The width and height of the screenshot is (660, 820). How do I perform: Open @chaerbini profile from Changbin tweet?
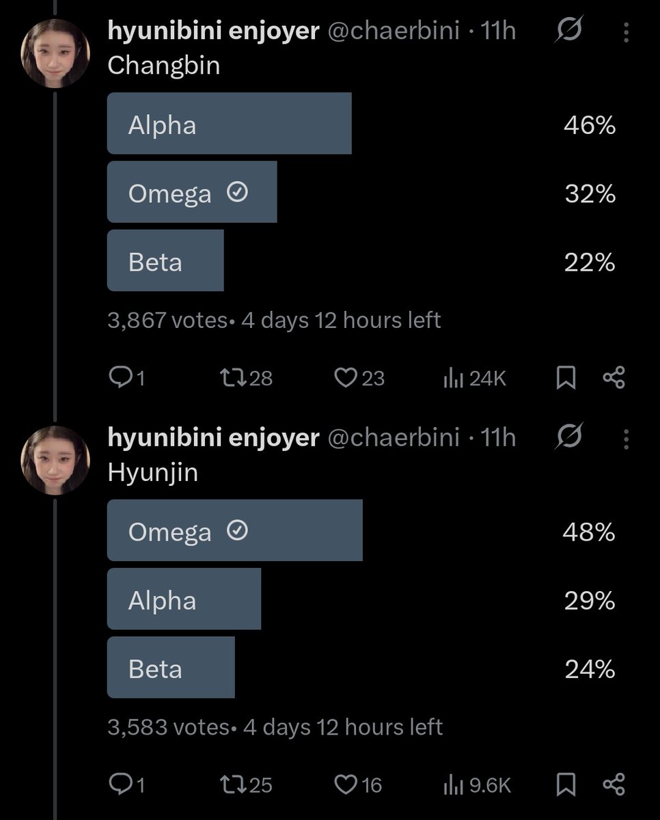(394, 31)
